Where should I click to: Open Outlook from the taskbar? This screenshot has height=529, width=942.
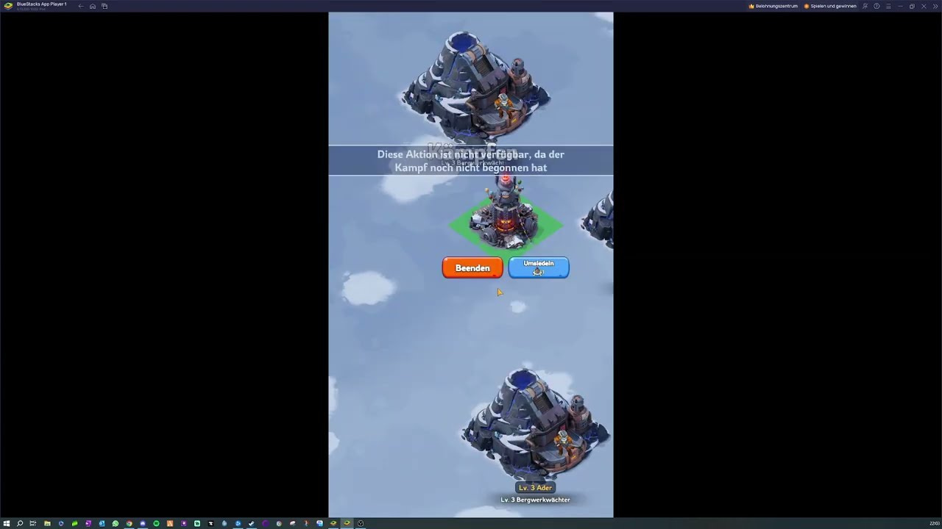pyautogui.click(x=102, y=523)
